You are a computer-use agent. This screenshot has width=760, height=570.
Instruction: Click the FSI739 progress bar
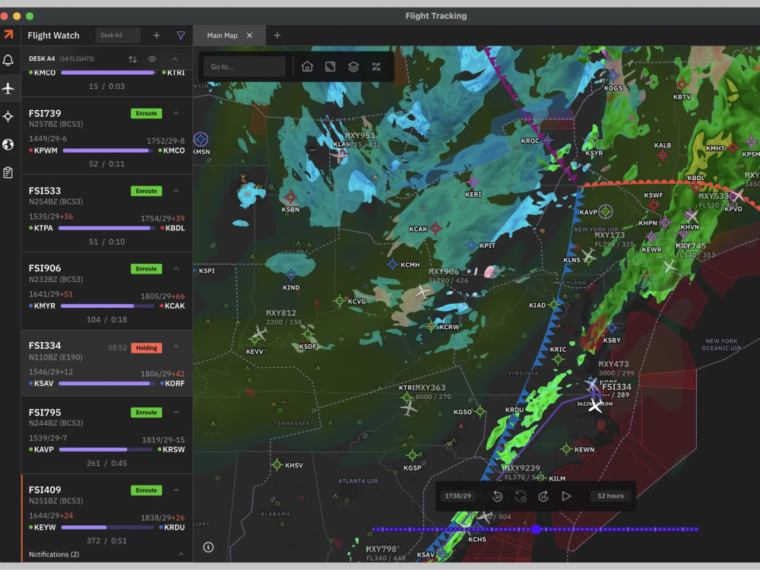click(109, 150)
